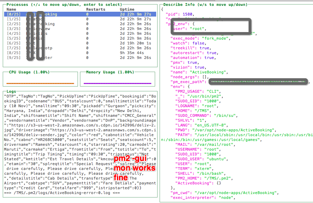Click the "TERM": "xterm" line
This screenshot has height=203, width=313.
[194, 169]
